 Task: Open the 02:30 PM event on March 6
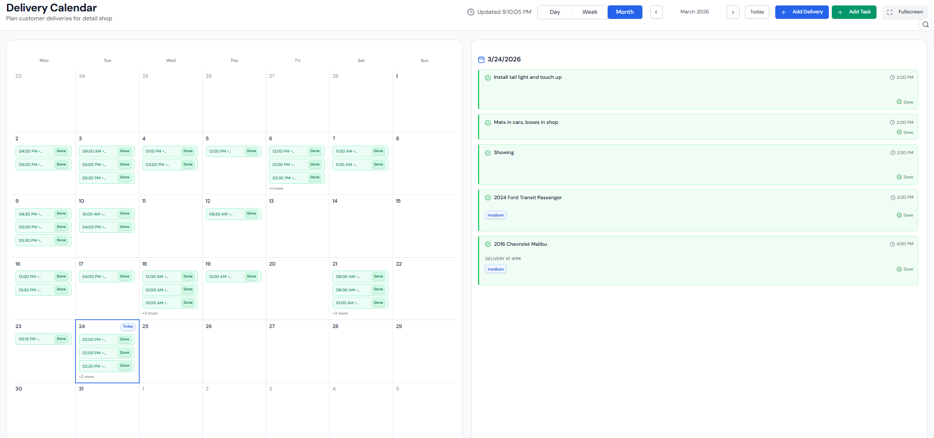point(297,178)
